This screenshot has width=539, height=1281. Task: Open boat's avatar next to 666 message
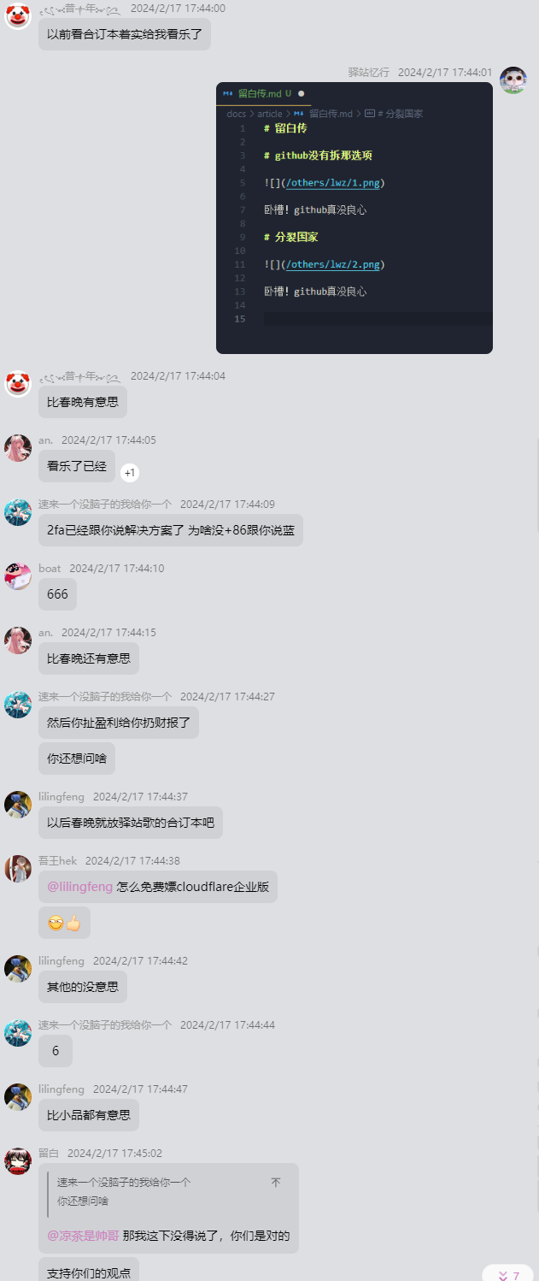click(18, 576)
